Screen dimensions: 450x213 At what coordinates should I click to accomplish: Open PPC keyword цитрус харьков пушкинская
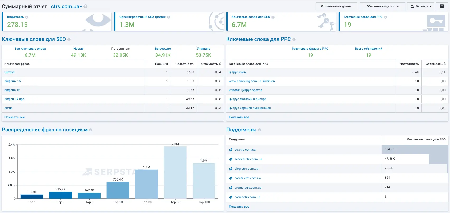250,108
